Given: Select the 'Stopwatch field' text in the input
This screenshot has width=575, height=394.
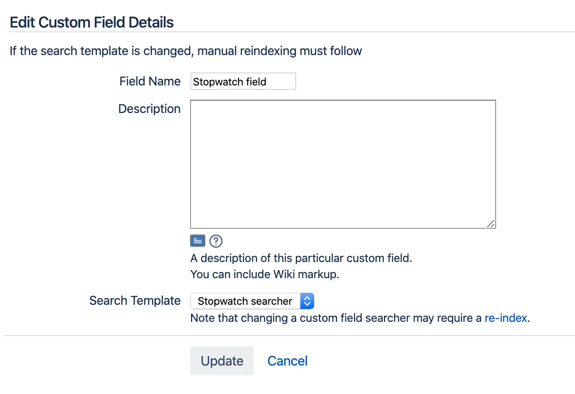Looking at the screenshot, I should (x=230, y=82).
